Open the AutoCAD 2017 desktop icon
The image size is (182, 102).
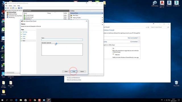[162, 4]
